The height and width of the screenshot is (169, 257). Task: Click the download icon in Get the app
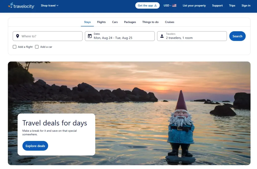pos(156,6)
